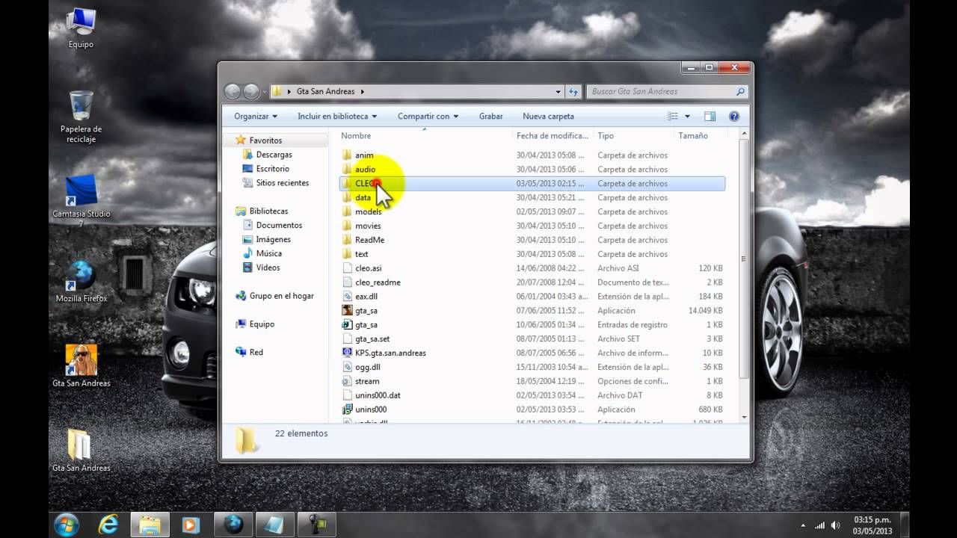Select the Gta San Andreas game shortcut icon

[81, 365]
